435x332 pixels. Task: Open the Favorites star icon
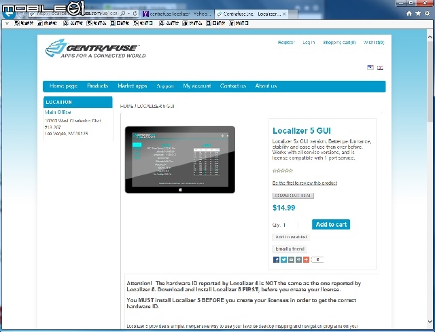[x=418, y=14]
